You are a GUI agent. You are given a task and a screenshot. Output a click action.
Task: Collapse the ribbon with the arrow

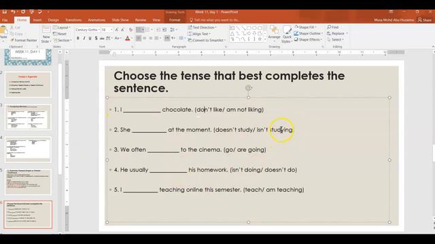(433, 47)
